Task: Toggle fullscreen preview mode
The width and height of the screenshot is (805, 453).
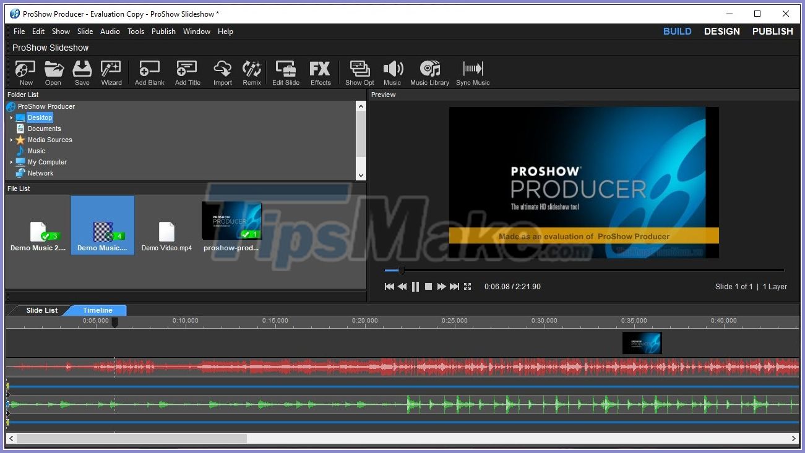Action: (x=468, y=286)
